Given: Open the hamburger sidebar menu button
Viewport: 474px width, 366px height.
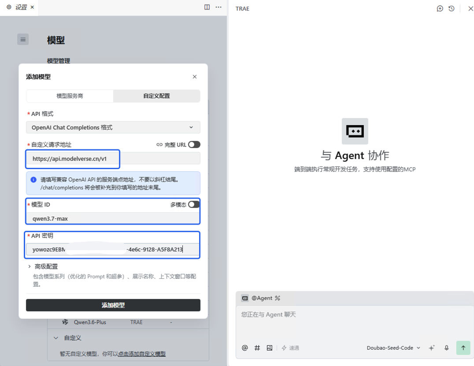Looking at the screenshot, I should (23, 39).
